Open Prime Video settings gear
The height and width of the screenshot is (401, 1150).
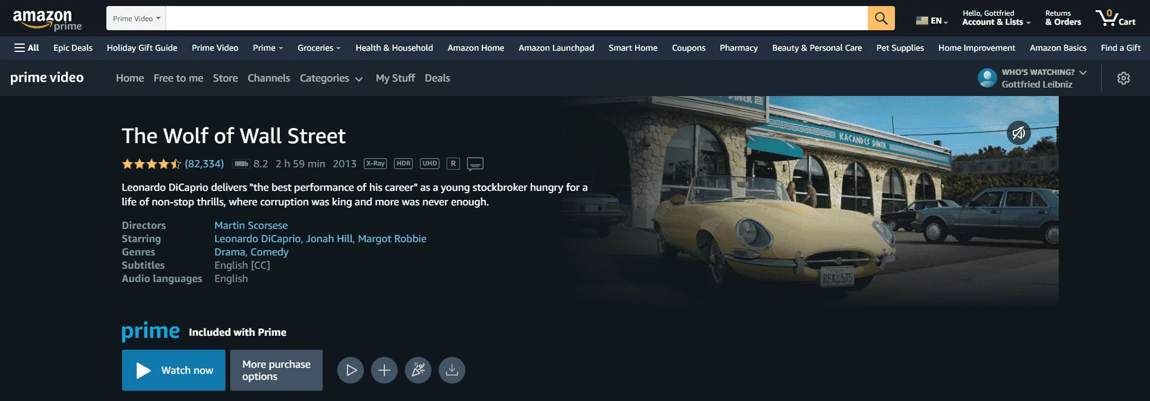1123,78
